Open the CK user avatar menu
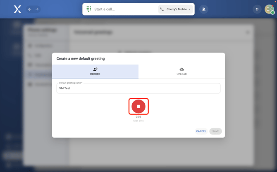This screenshot has width=277, height=172. 269,9
